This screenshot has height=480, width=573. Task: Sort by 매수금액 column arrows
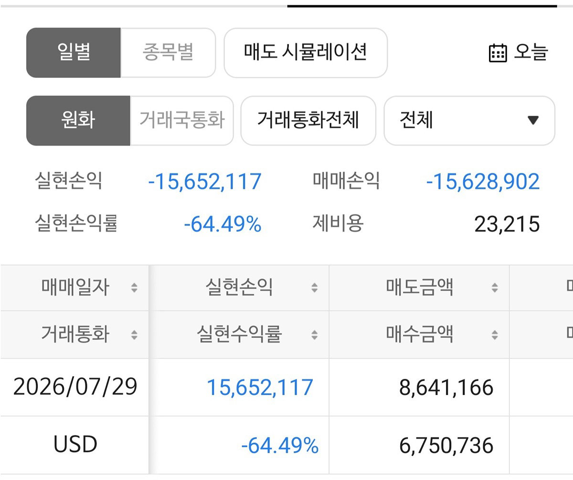(495, 335)
